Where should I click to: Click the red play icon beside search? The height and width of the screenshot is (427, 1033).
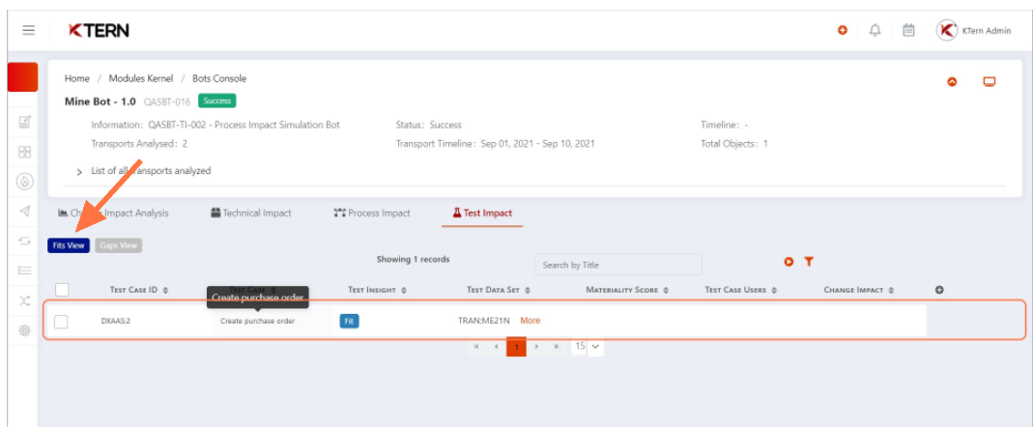click(x=789, y=262)
